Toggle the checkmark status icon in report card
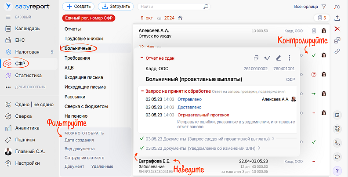The width and height of the screenshot is (348, 177). point(267,58)
